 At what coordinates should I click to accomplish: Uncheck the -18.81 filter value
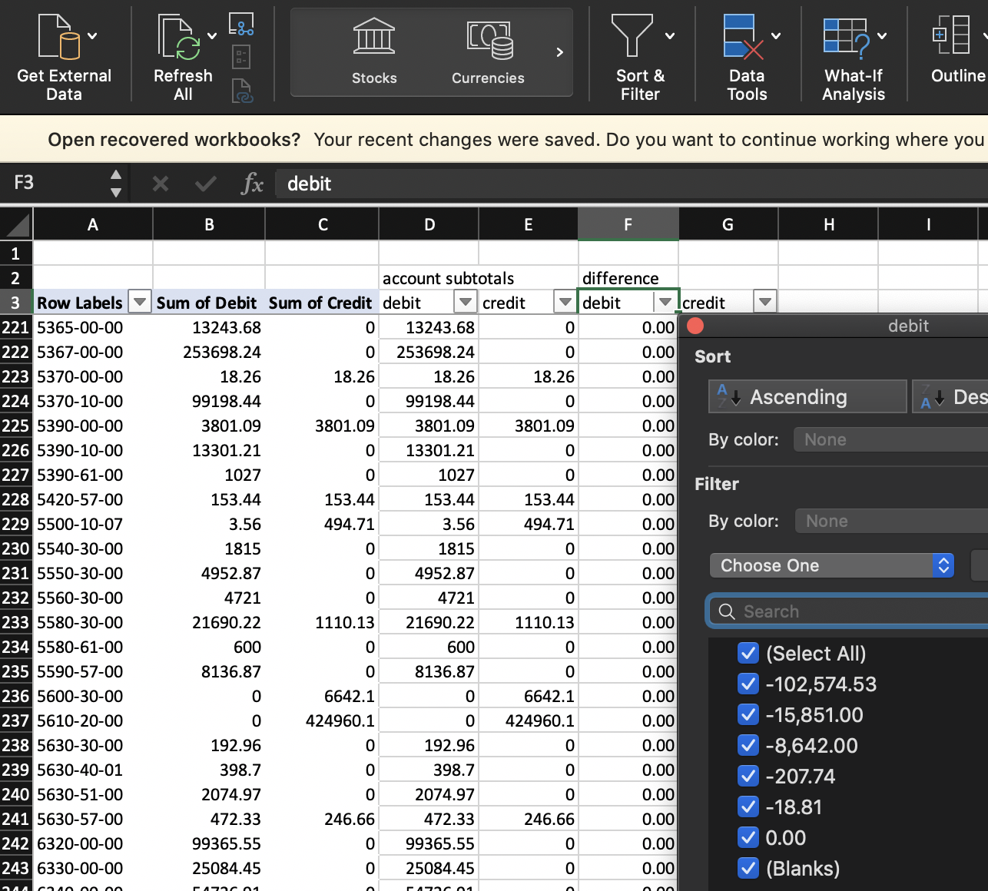pyautogui.click(x=748, y=807)
